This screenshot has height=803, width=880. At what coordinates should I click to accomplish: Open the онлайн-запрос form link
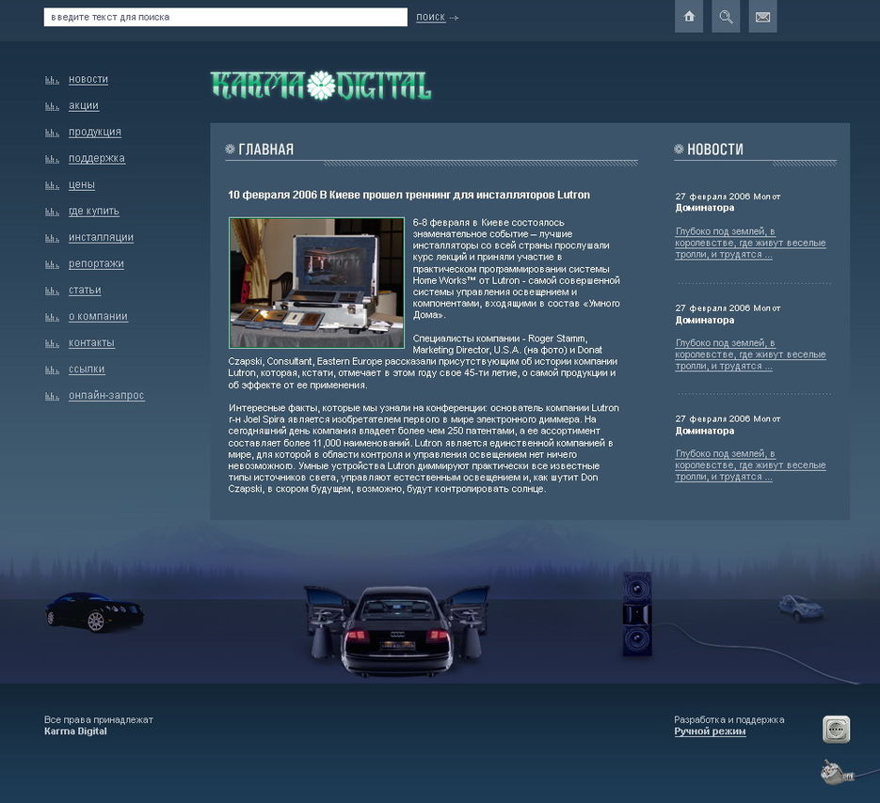point(106,396)
